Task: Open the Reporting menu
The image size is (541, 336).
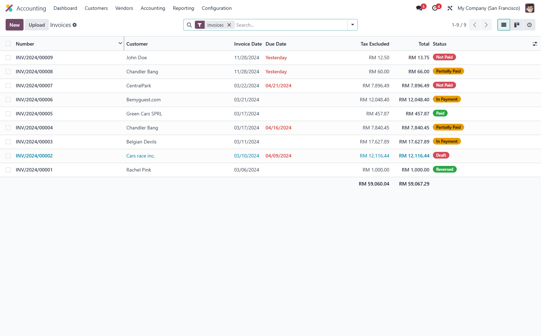Action: (183, 8)
